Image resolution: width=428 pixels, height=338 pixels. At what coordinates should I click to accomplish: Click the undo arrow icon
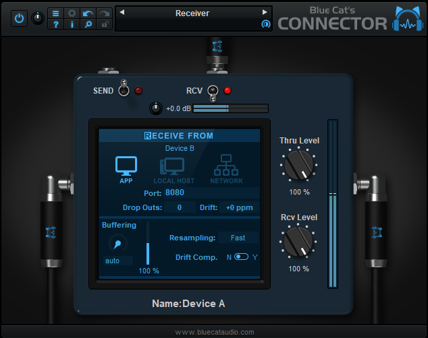pos(88,13)
